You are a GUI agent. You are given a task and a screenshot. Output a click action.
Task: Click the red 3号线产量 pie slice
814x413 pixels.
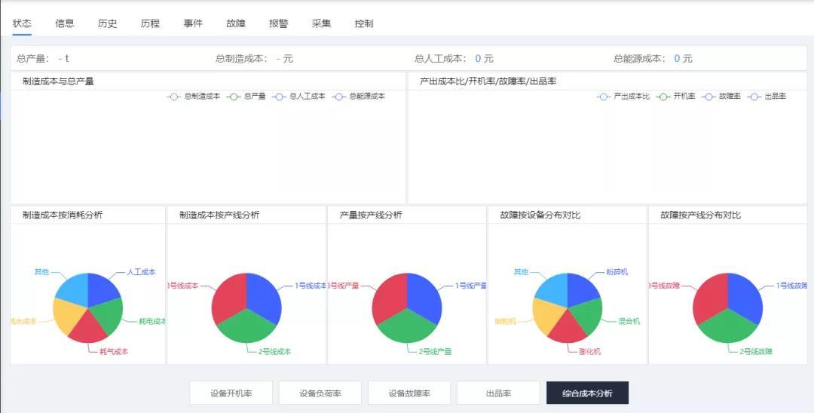[389, 299]
